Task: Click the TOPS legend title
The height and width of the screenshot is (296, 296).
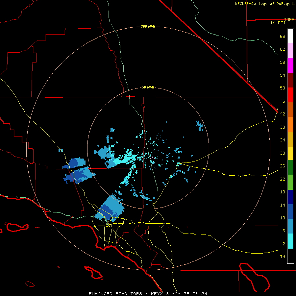Action: (289, 19)
